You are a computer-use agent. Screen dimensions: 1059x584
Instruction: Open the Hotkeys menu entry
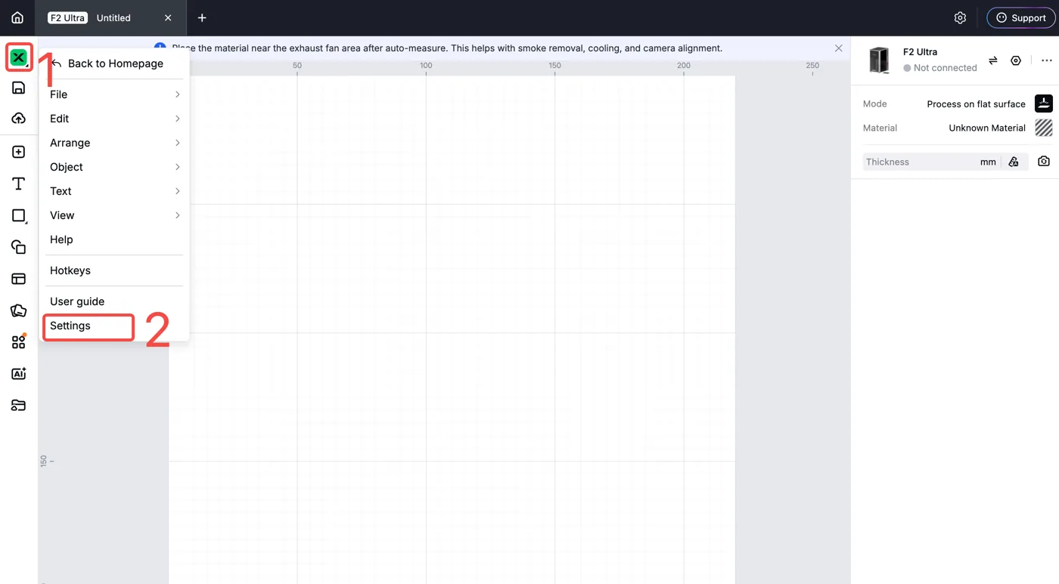114,270
